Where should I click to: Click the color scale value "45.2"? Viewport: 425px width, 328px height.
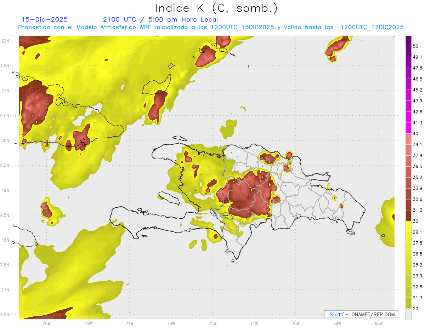pos(418,90)
